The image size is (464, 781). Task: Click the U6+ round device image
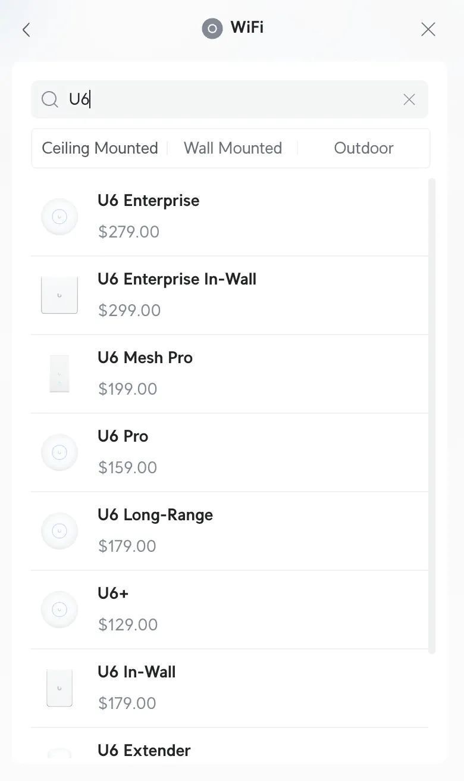[59, 610]
